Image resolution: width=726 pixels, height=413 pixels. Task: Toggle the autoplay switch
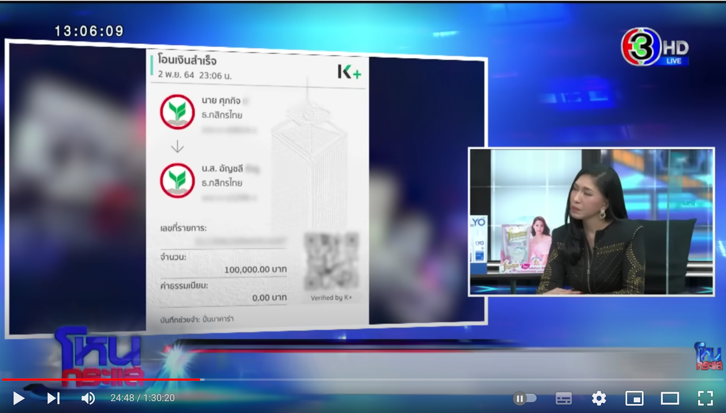tap(525, 398)
